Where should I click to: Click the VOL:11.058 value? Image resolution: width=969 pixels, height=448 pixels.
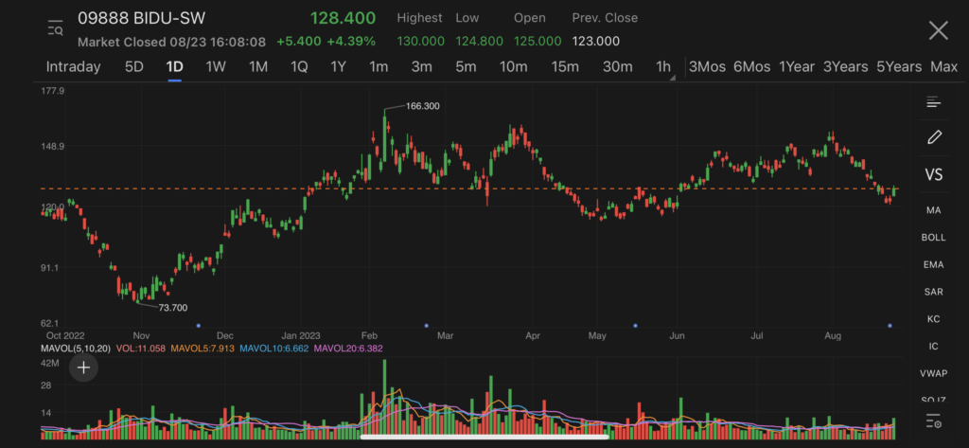pos(140,349)
